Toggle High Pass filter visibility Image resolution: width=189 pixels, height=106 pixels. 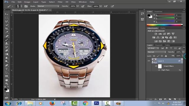pos(159,70)
